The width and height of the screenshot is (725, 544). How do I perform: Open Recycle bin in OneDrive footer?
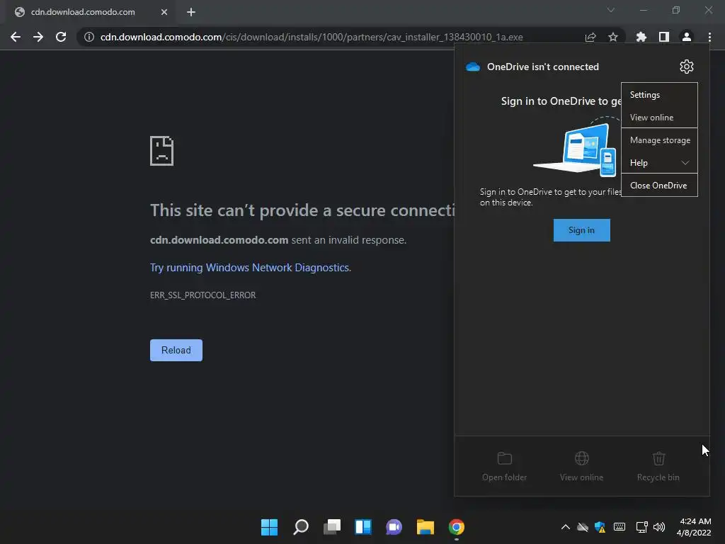(x=658, y=467)
